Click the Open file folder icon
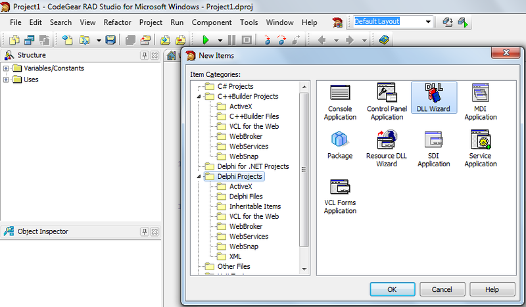 point(84,40)
